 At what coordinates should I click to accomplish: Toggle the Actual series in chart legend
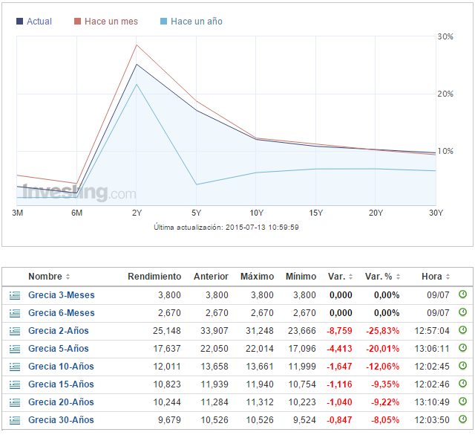click(39, 22)
